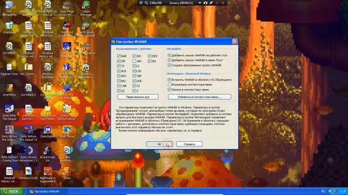Select the Eggman voice file icon
Viewport: 348px width, 195px height.
(x=9, y=69)
